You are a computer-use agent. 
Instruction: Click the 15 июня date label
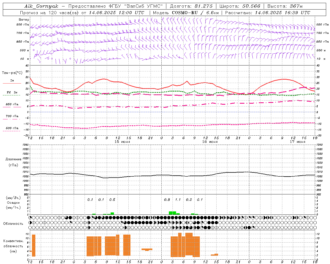(x=122, y=142)
